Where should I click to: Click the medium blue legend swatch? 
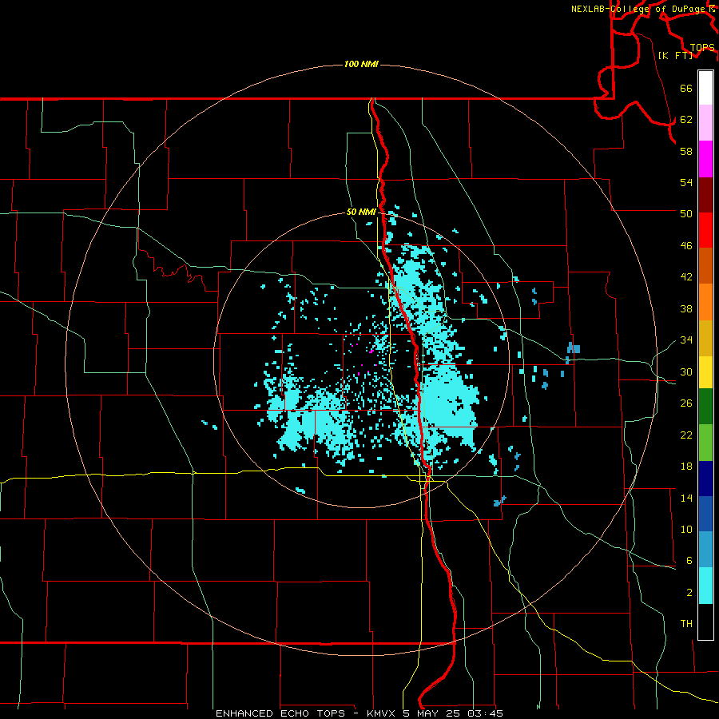(705, 514)
